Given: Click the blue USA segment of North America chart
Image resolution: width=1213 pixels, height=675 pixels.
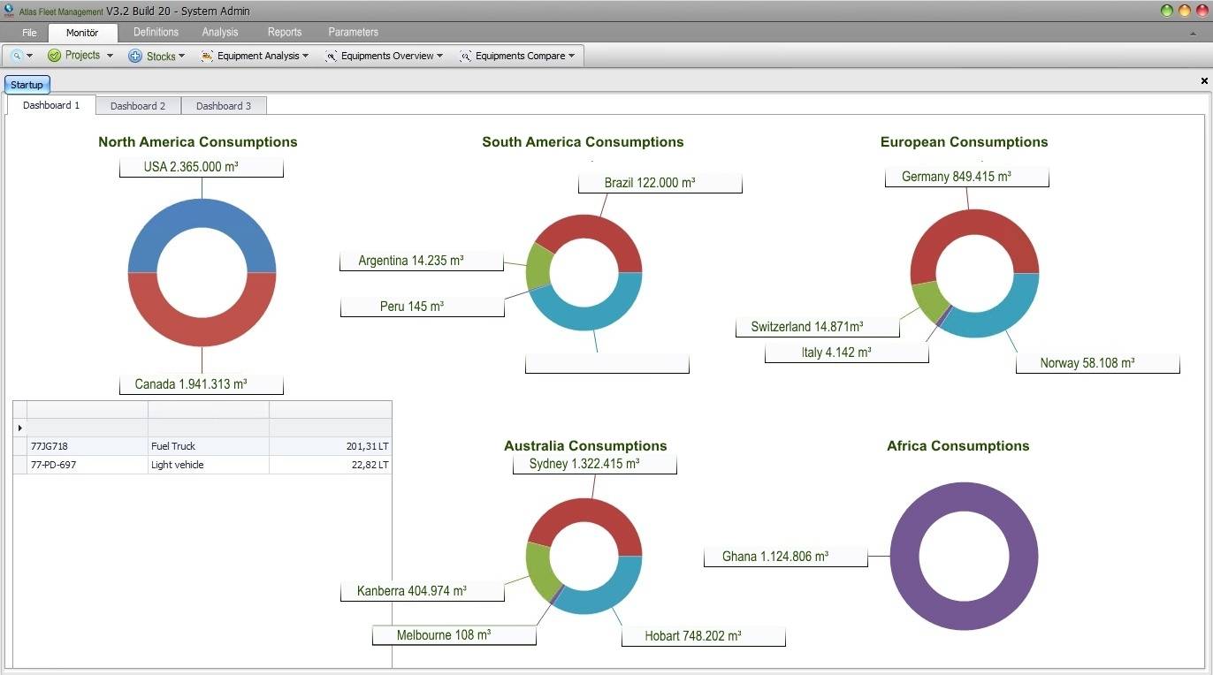Looking at the screenshot, I should pyautogui.click(x=202, y=212).
